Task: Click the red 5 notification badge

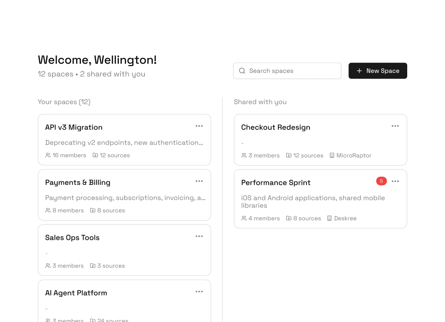Action: 381,181
